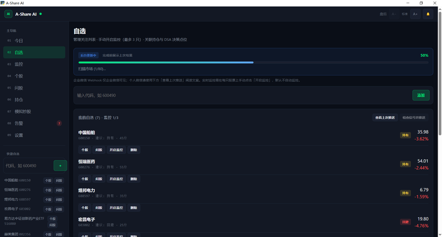Click 个股 next to 煜邦电力 688597 in sidebar
442x237 pixels.
(48, 200)
